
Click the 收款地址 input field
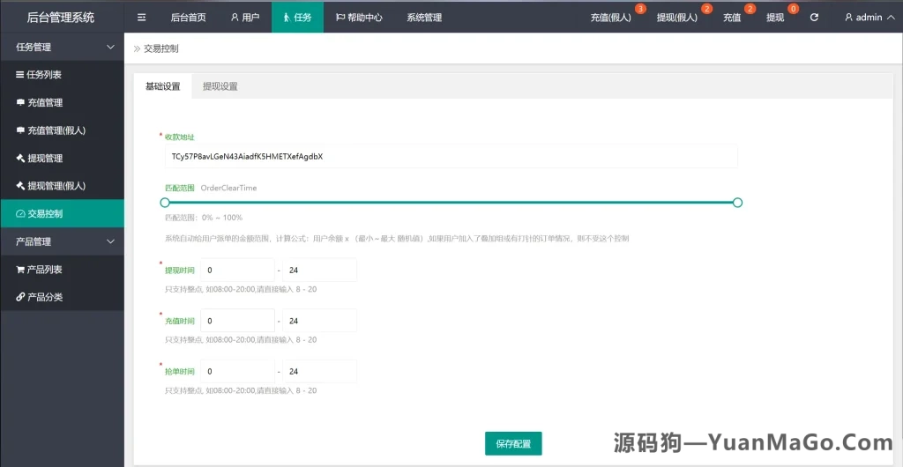pos(451,156)
